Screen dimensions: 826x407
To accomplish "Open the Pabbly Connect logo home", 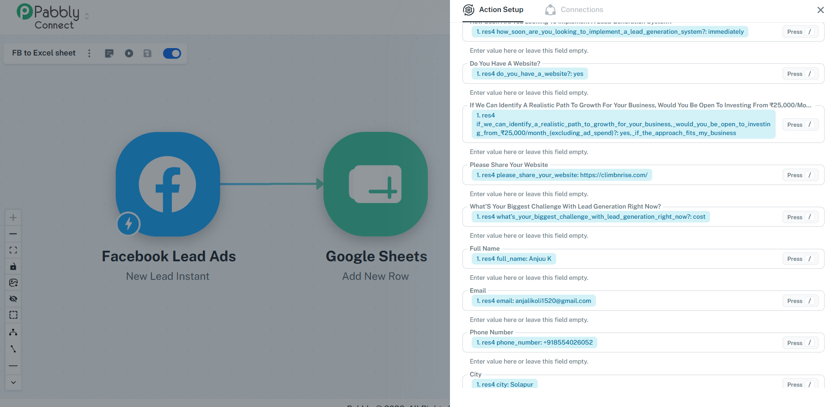I will click(48, 17).
